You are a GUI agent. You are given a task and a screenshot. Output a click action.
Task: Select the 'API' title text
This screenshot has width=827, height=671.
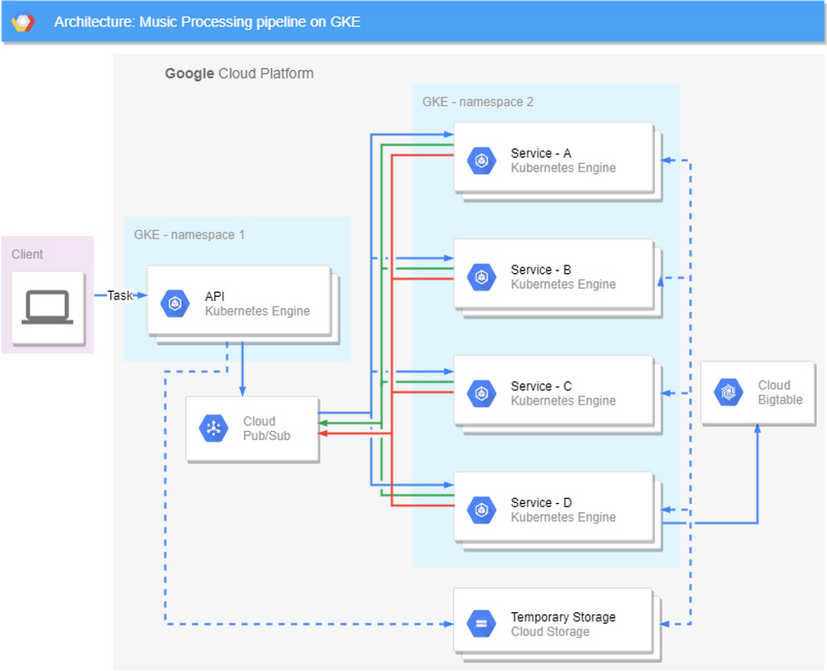(215, 296)
